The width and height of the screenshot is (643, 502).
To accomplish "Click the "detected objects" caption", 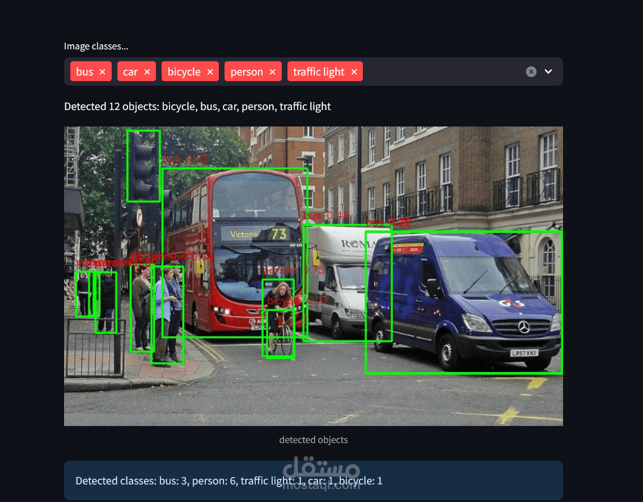I will pos(313,440).
